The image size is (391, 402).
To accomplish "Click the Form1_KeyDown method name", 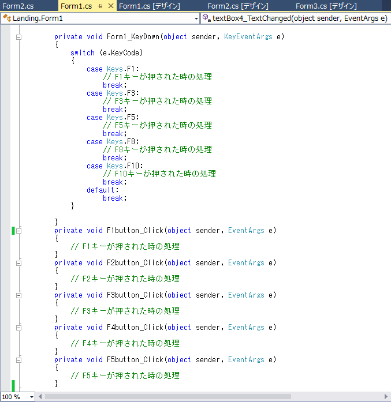I will (133, 37).
